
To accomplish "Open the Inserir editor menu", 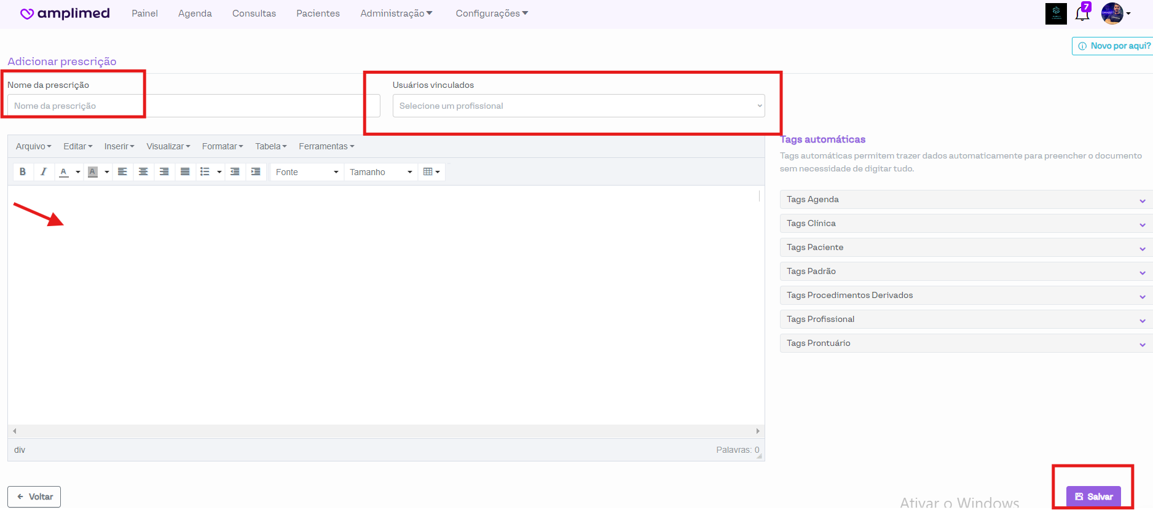I will tap(119, 146).
